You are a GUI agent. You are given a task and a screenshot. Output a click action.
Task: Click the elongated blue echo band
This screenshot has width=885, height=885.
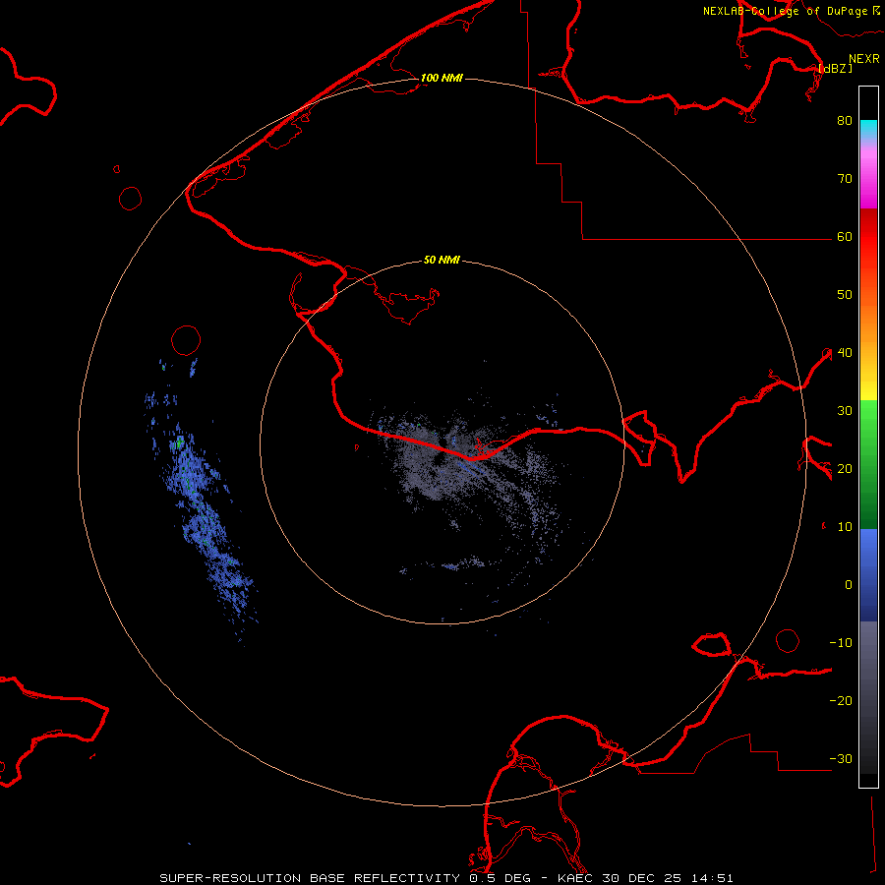click(x=201, y=508)
